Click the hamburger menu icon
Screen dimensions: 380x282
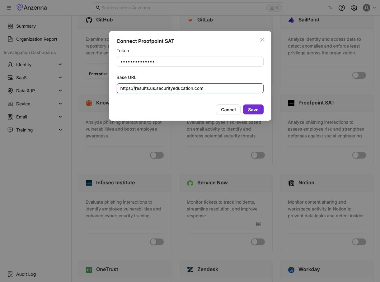[x=9, y=8]
